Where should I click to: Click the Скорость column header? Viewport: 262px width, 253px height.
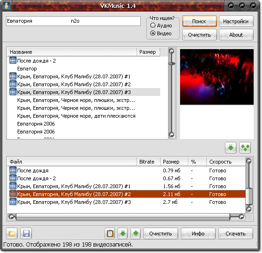click(226, 162)
